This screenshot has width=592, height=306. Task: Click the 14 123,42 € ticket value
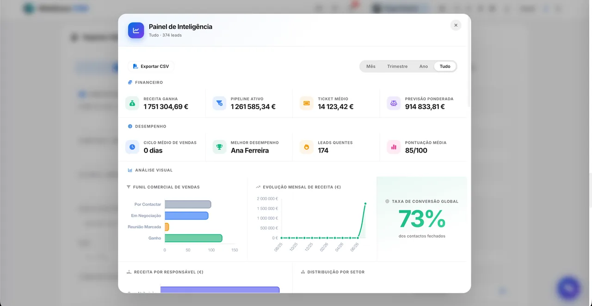[336, 107]
